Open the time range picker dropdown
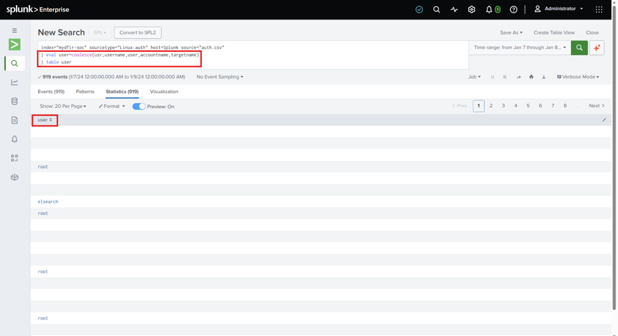 [x=520, y=48]
